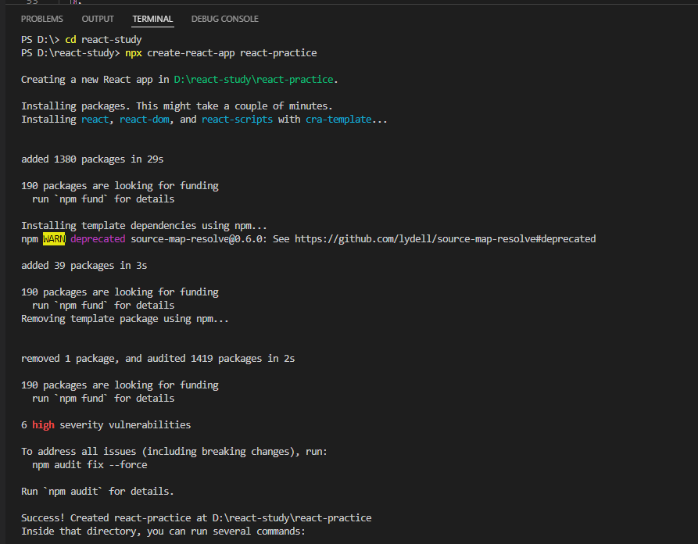Open the OUTPUT tab

[98, 19]
